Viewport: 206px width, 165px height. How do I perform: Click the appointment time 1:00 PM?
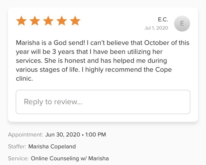[96, 135]
